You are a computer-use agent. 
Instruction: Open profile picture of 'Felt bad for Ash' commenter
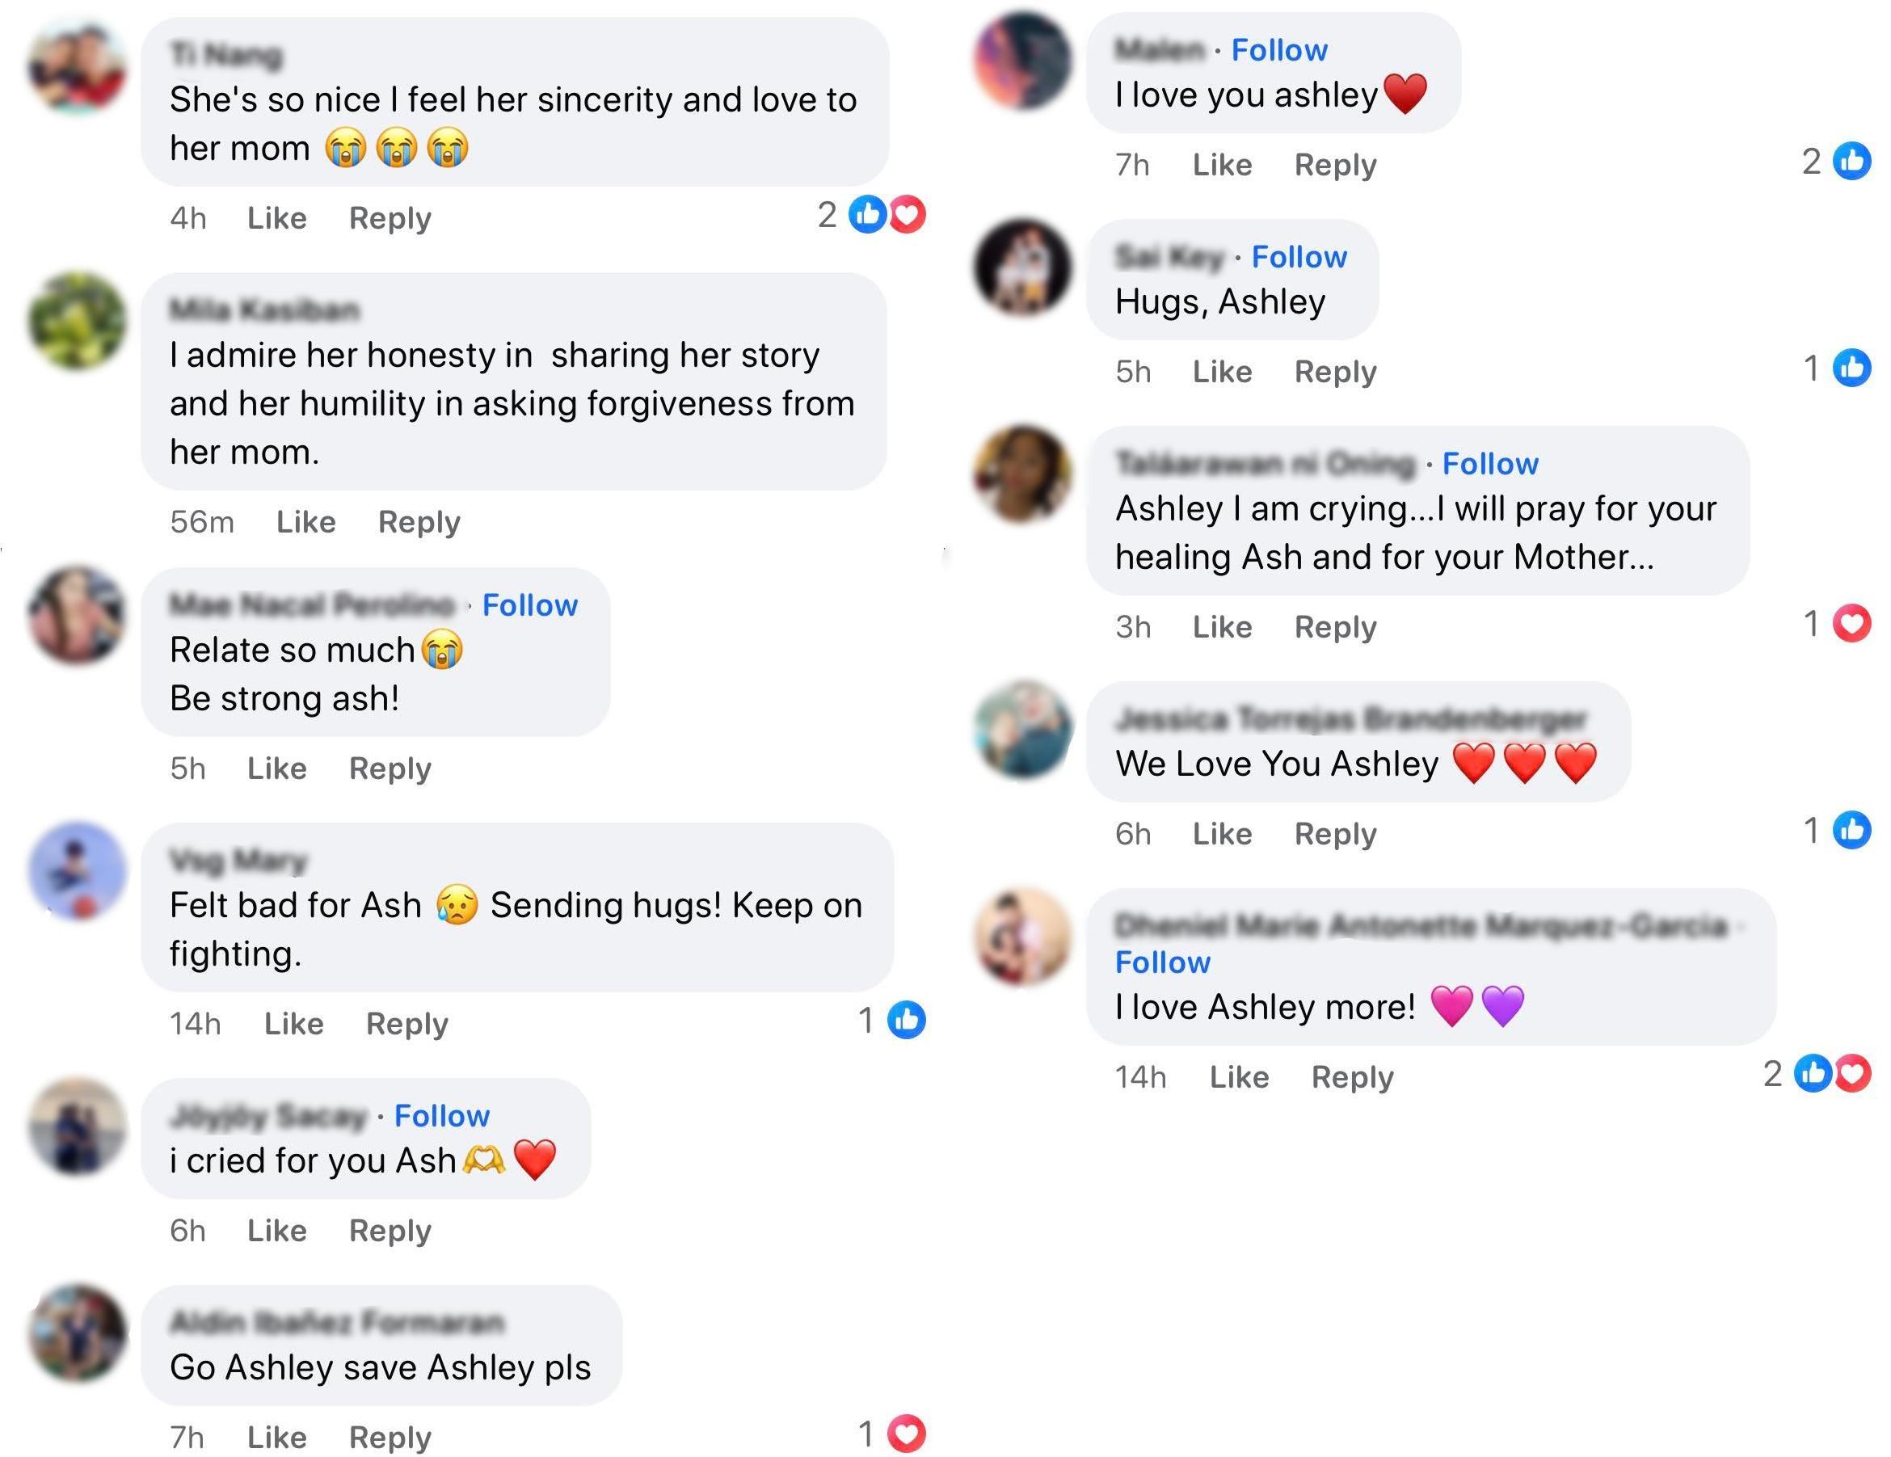(x=78, y=871)
